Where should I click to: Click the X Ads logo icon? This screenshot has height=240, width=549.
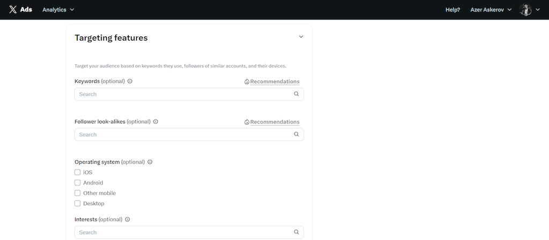pos(13,10)
